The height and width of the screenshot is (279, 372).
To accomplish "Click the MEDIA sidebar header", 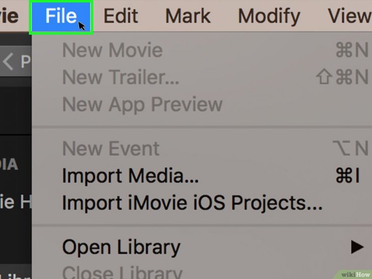I will (x=9, y=164).
